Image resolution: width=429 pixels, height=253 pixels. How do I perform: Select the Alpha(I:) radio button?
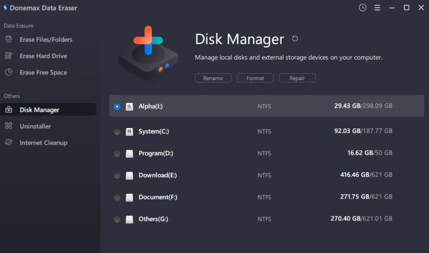tap(117, 106)
